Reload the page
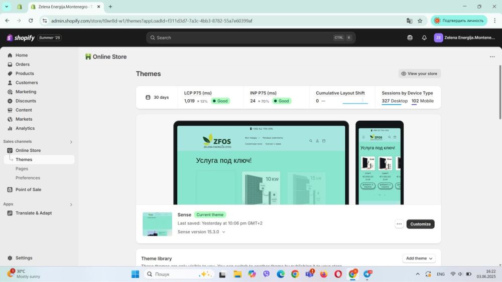The image size is (502, 282). point(31,21)
